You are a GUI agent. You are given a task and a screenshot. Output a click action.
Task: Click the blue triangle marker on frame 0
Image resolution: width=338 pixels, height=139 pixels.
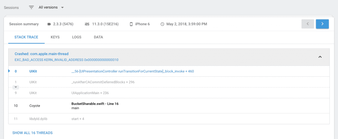9,71
